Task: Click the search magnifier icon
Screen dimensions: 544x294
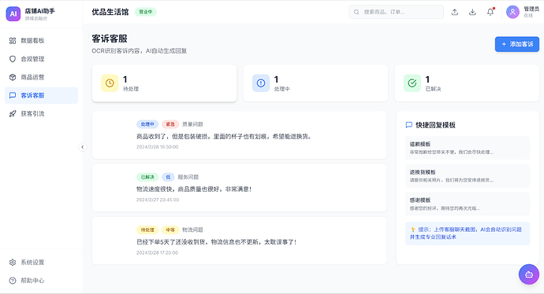Action: pos(356,12)
